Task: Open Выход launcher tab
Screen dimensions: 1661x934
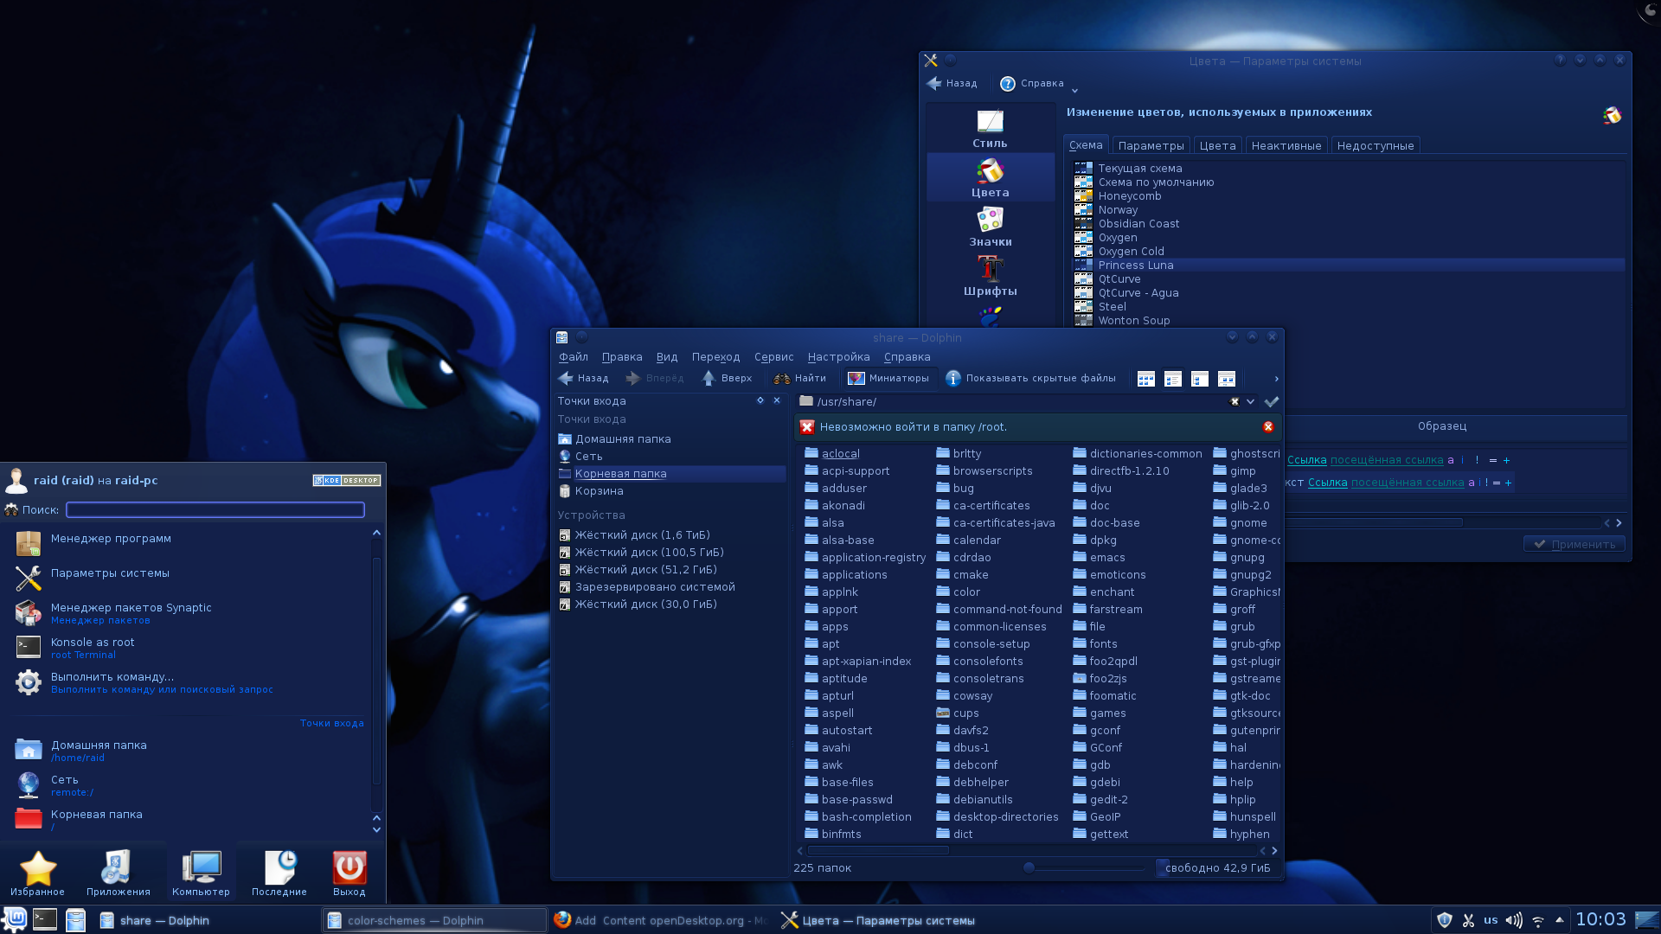Action: (x=349, y=873)
